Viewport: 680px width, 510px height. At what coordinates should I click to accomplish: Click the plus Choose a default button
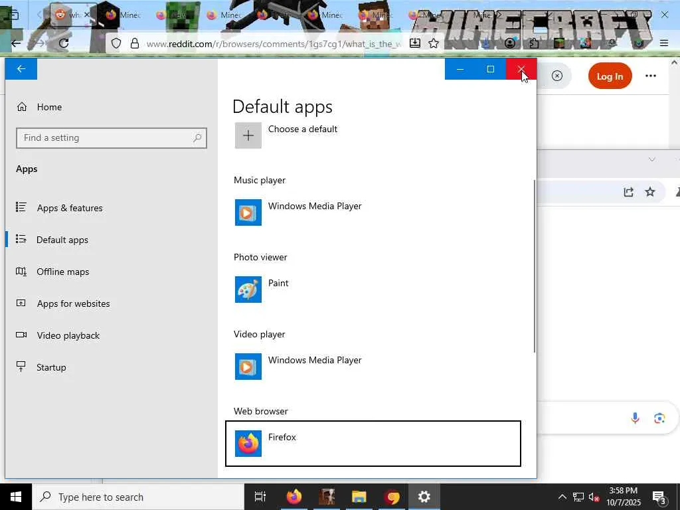248,135
